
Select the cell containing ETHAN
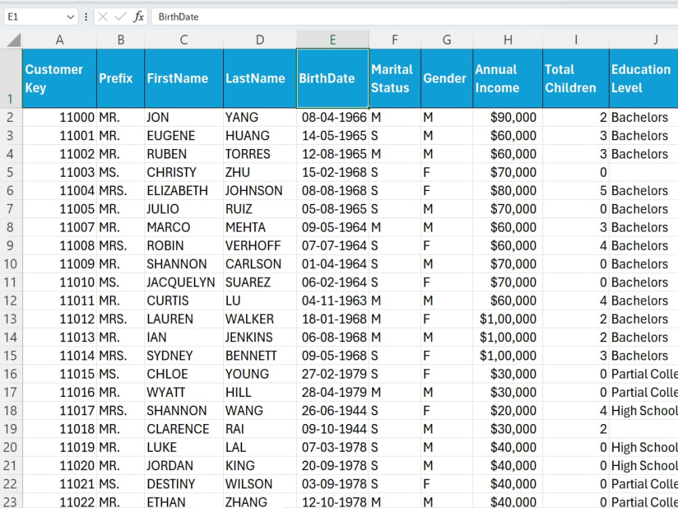[x=184, y=501]
